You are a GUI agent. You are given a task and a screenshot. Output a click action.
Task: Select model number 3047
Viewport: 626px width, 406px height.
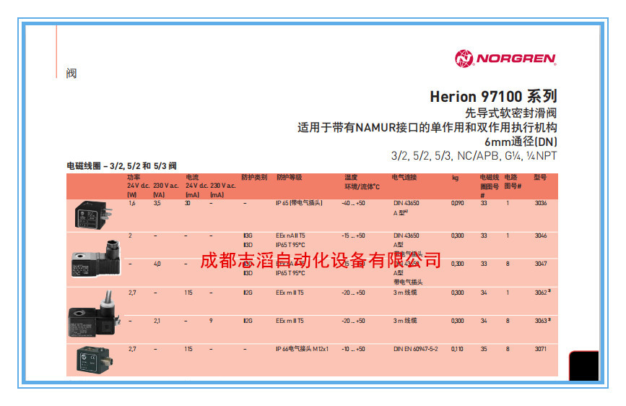pyautogui.click(x=541, y=264)
